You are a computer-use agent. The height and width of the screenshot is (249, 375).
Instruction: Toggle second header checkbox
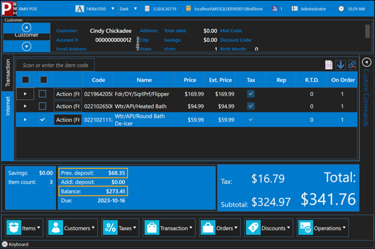pos(44,79)
